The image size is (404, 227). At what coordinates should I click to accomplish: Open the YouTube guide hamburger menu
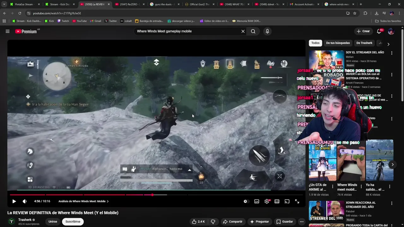(x=8, y=31)
